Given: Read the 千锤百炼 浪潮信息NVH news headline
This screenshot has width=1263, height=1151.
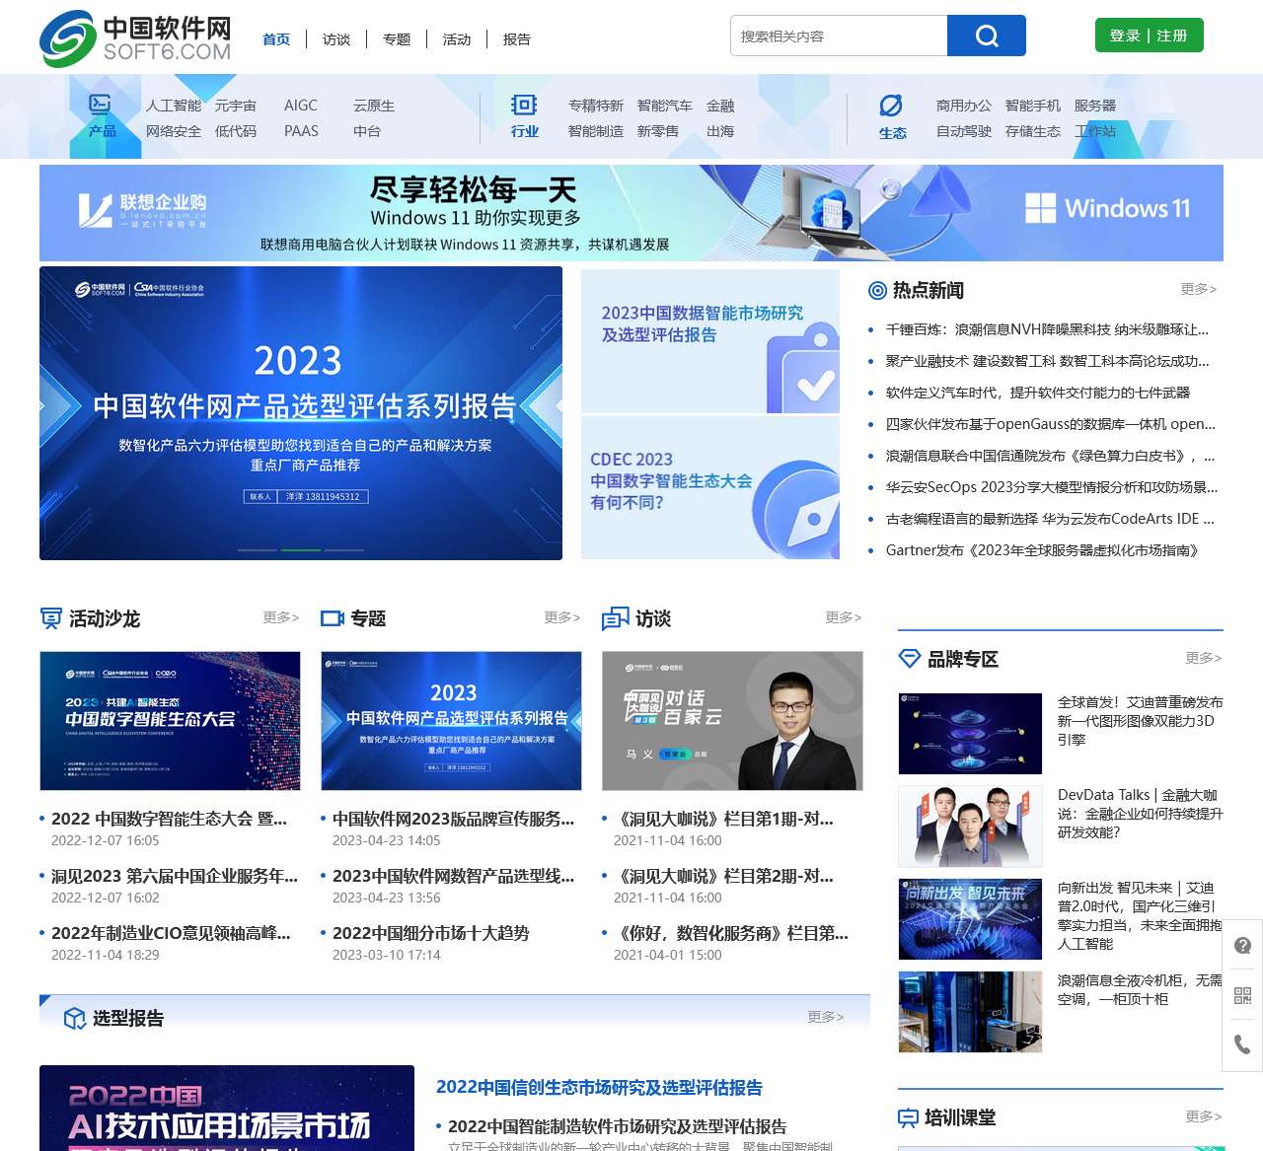Looking at the screenshot, I should point(1047,329).
